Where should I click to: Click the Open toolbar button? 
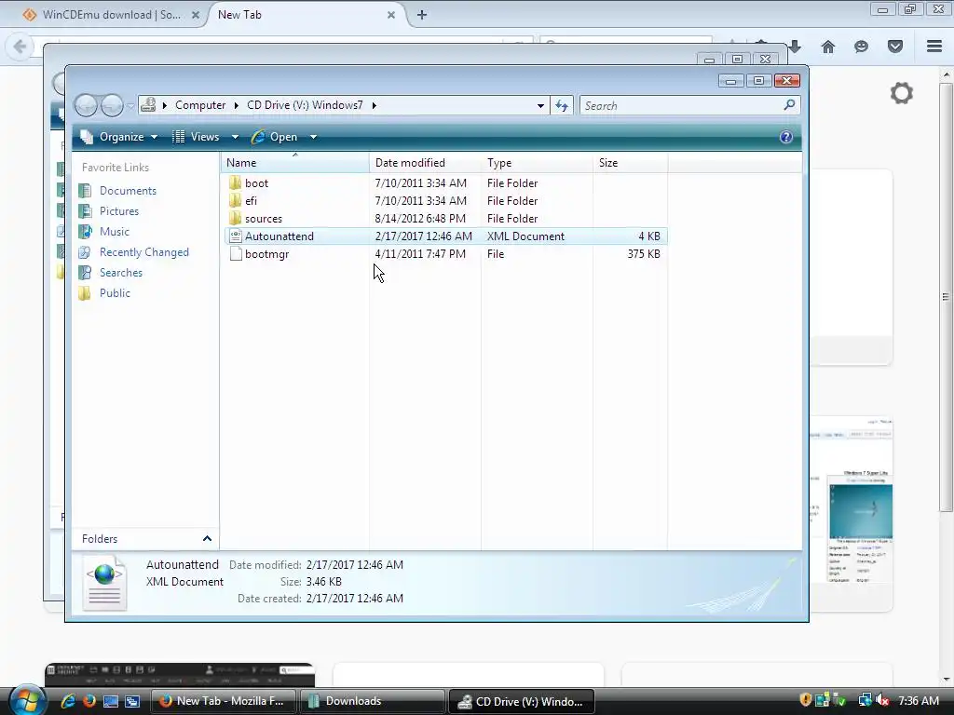pyautogui.click(x=275, y=137)
